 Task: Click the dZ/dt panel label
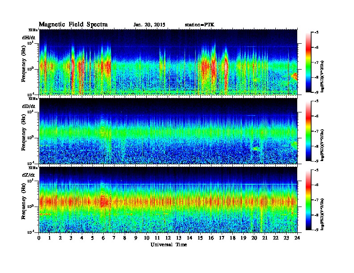click(x=29, y=175)
